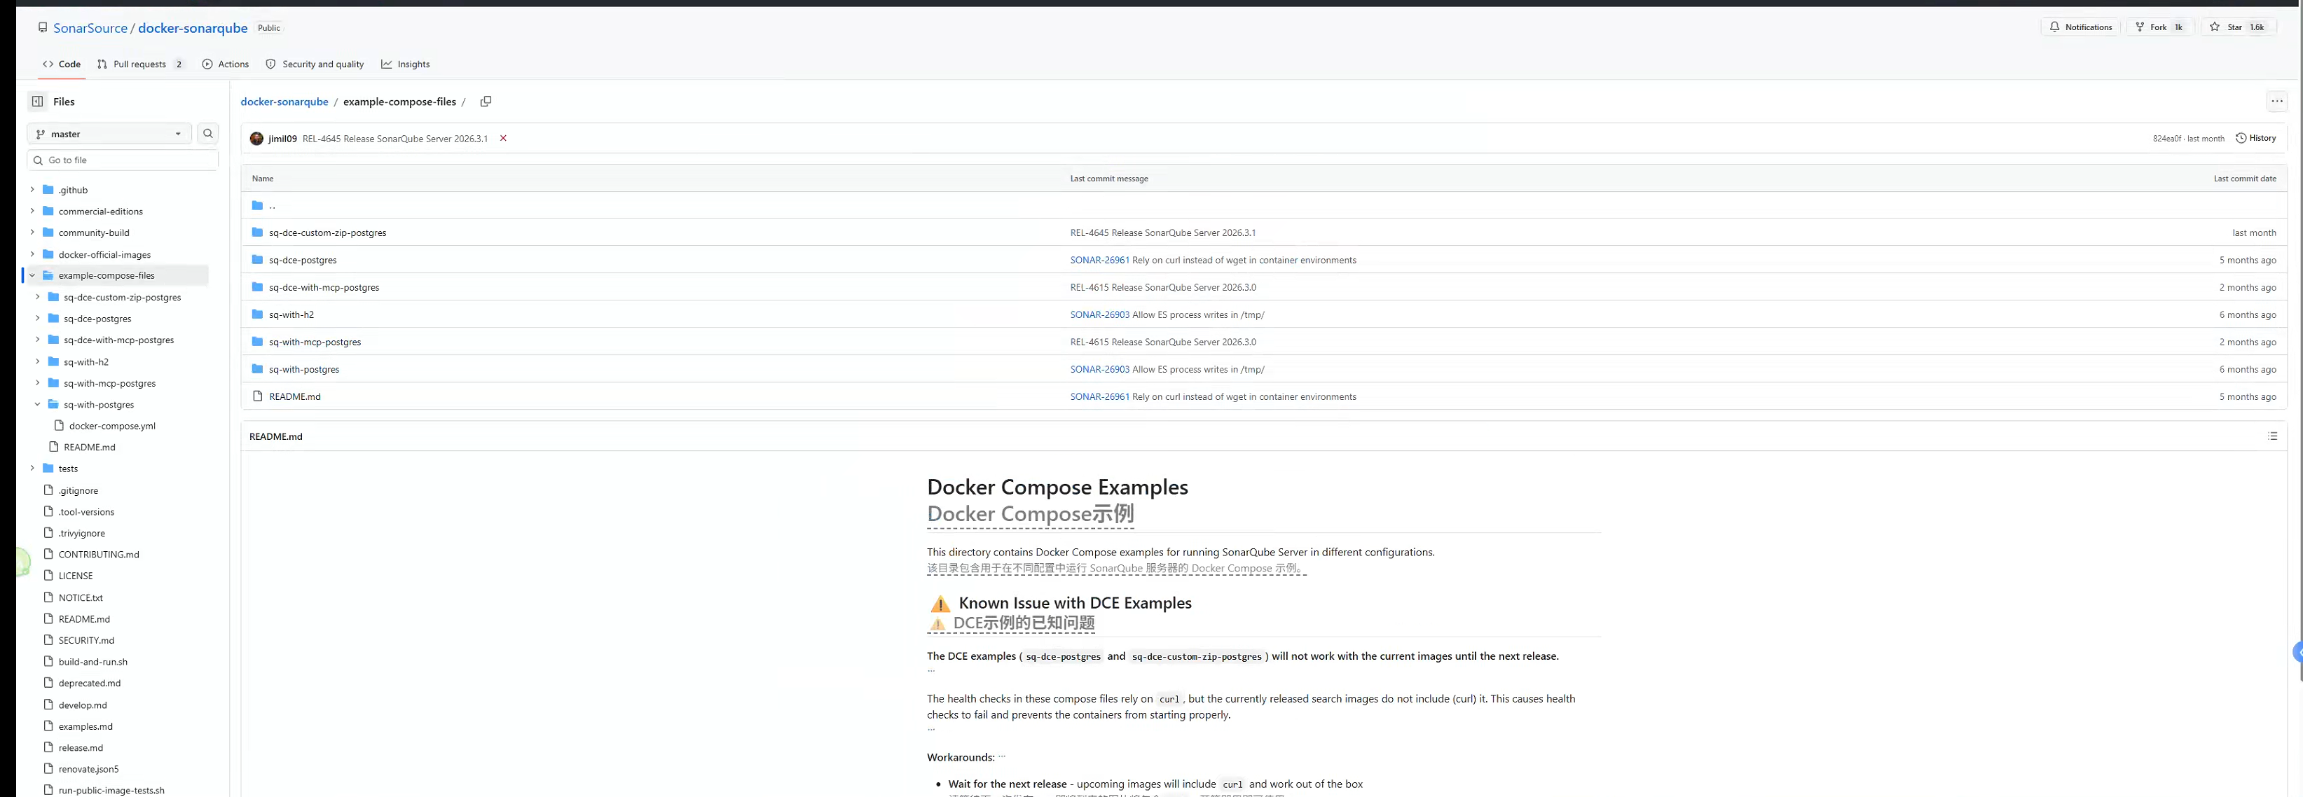Click the Pull requests counter badge 2
This screenshot has height=797, width=2303.
tap(179, 64)
